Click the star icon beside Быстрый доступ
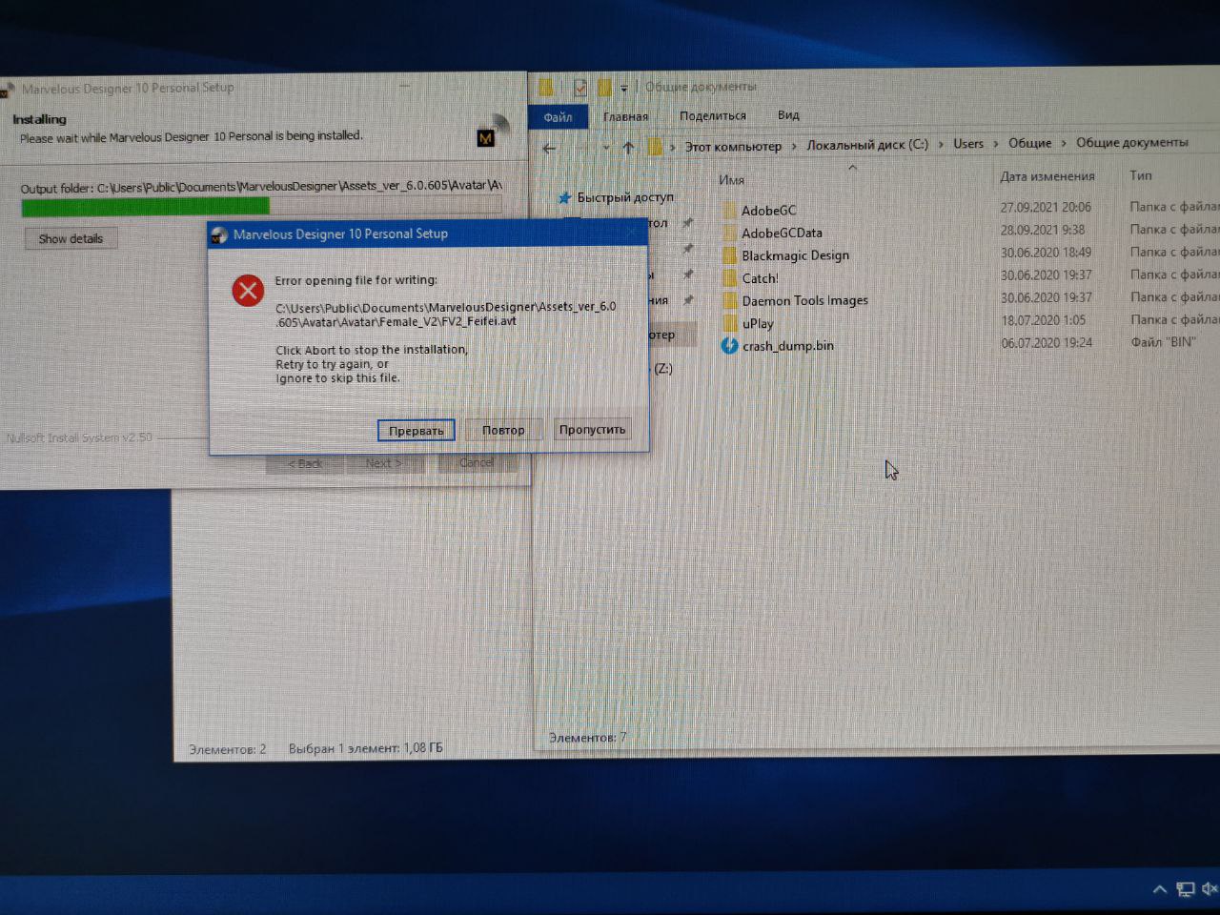The image size is (1220, 915). [565, 197]
